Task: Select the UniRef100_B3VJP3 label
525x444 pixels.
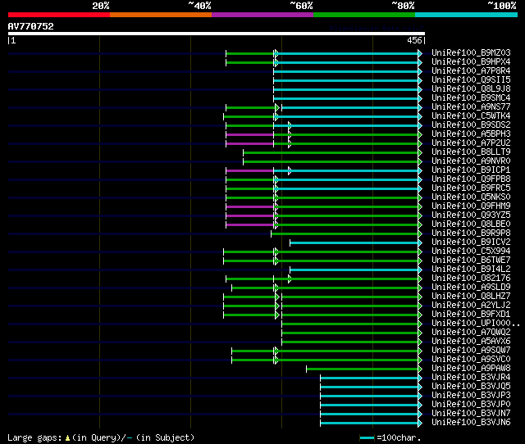Action: (x=471, y=396)
